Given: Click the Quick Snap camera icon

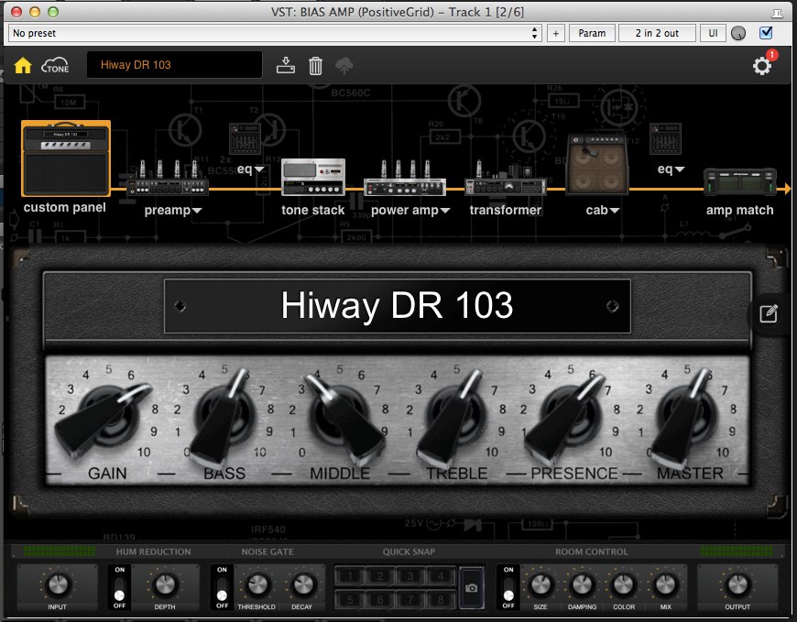Looking at the screenshot, I should coord(474,587).
